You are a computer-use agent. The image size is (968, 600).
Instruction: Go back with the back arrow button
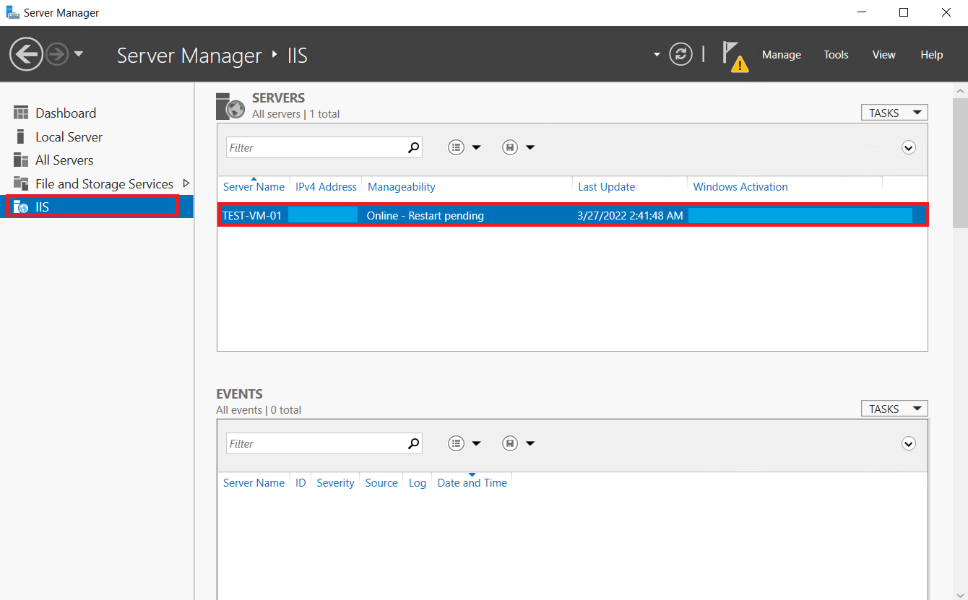26,54
